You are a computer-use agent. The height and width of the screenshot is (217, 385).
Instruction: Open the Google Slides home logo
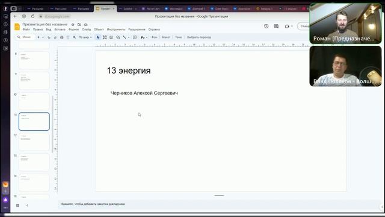click(17, 27)
